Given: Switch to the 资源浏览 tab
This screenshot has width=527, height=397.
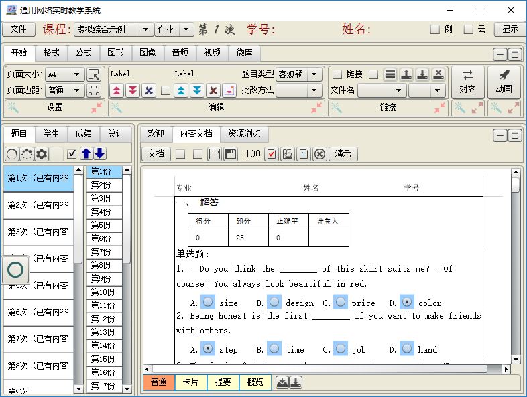Looking at the screenshot, I should pos(244,134).
